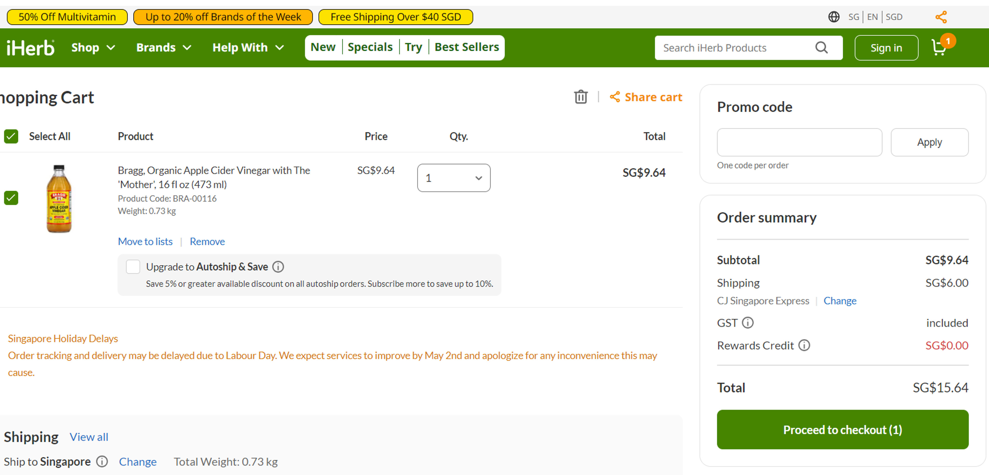
Task: Open the Autoship & Save info icon
Action: point(278,267)
